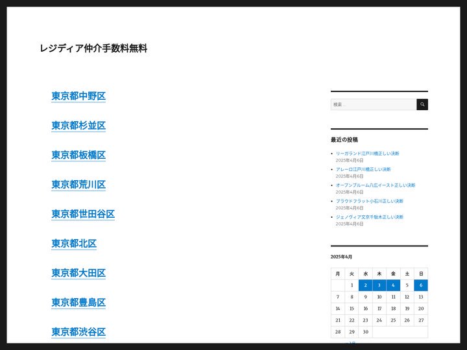Open recent post プラウドフラット小石川正しい決断
This screenshot has width=467, height=350.
(x=369, y=201)
